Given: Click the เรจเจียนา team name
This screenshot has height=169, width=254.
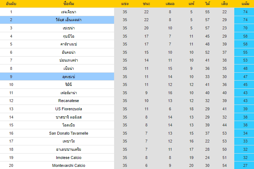Looking at the screenshot, I should point(69,12).
